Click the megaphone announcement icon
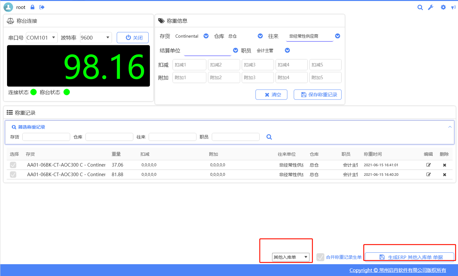Viewport: 458px width, 276px height. coord(453,7)
